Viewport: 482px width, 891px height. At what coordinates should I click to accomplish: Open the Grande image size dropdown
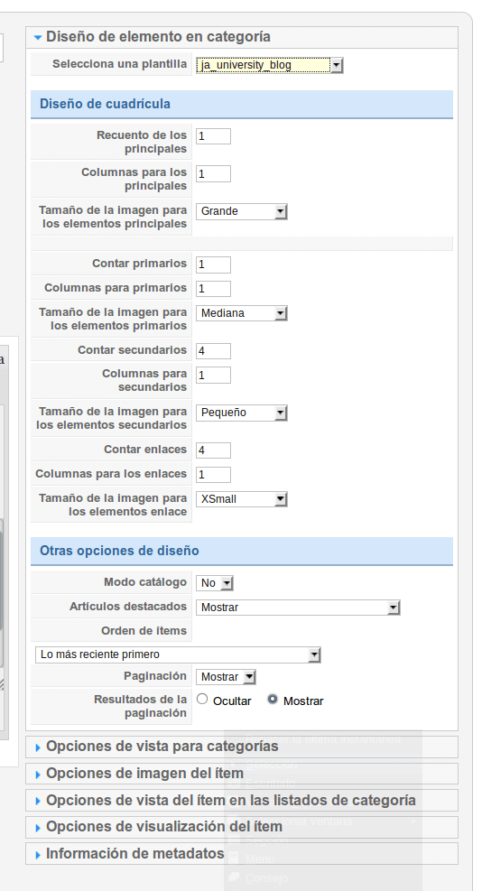[x=242, y=211]
